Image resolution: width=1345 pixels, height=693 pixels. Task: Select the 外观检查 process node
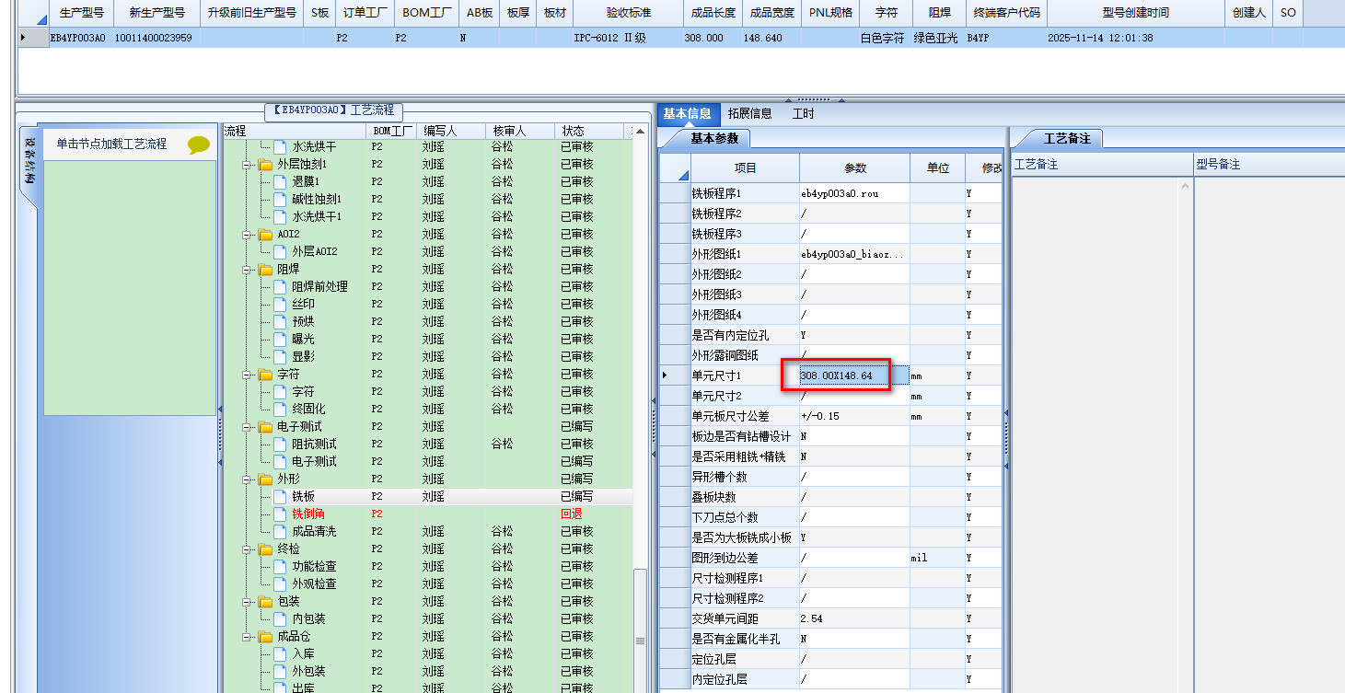click(314, 584)
